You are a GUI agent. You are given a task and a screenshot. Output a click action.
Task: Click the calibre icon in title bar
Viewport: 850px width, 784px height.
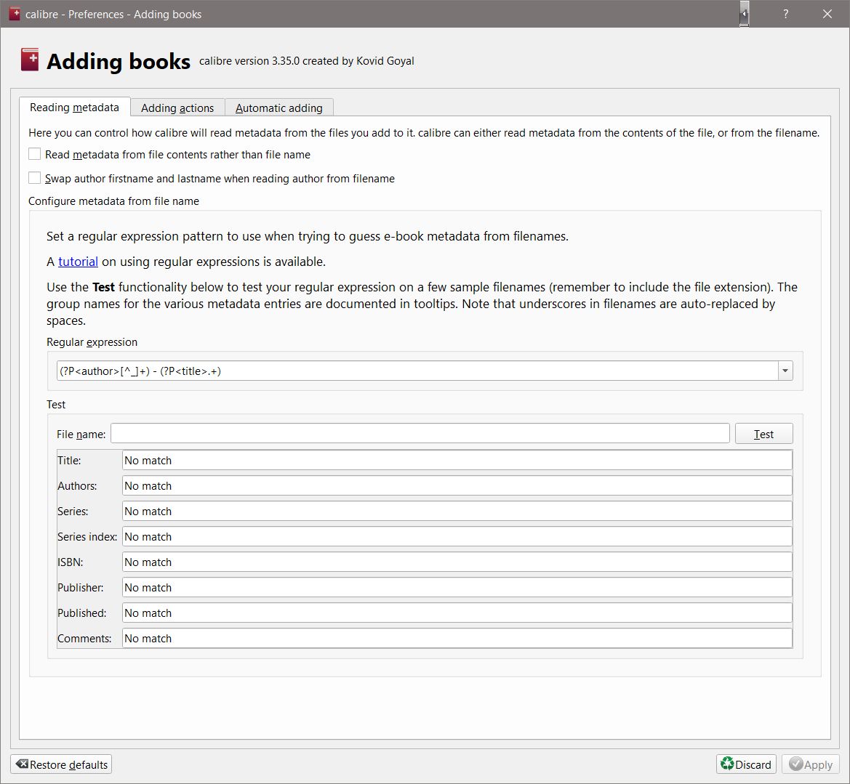pyautogui.click(x=15, y=14)
